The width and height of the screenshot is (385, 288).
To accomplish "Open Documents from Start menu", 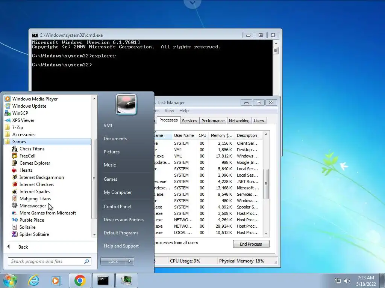I will pos(115,139).
